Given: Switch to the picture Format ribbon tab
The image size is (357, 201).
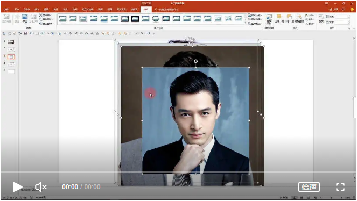Looking at the screenshot, I should [146, 9].
